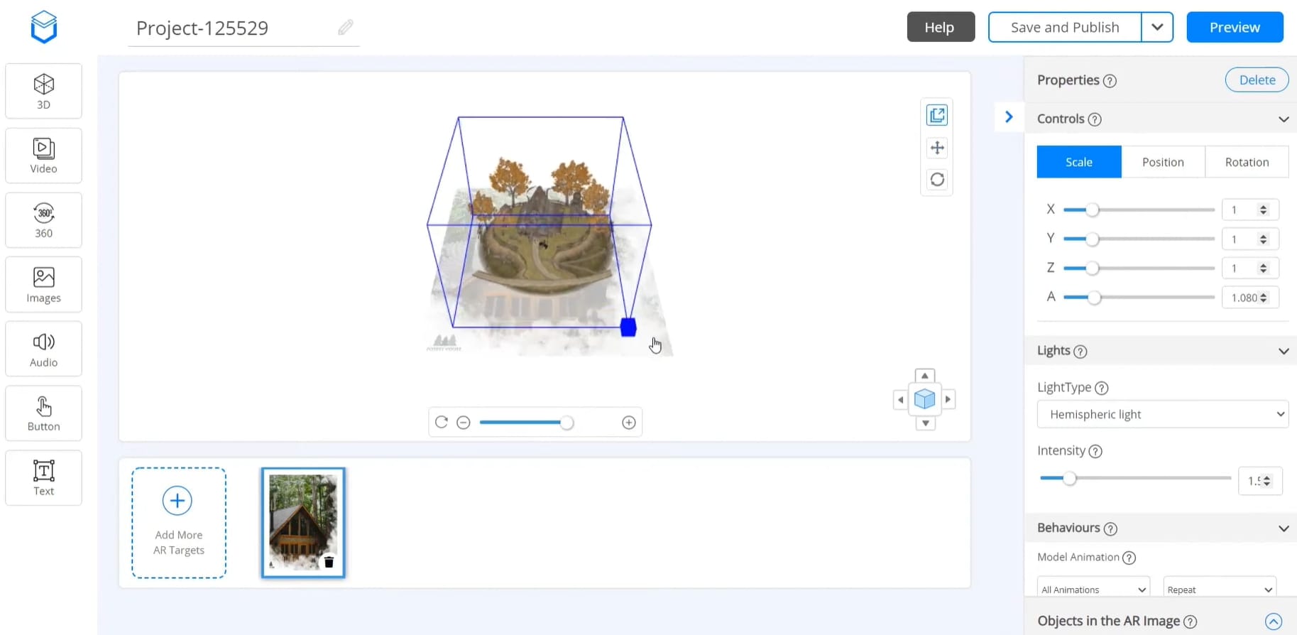Collapse the Lights section
The height and width of the screenshot is (635, 1297).
1284,351
